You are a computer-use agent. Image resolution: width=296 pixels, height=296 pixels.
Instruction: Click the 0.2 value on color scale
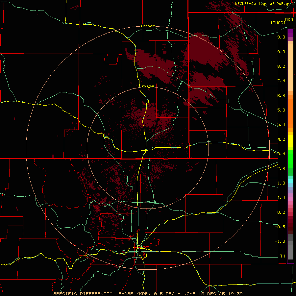[x=281, y=212]
